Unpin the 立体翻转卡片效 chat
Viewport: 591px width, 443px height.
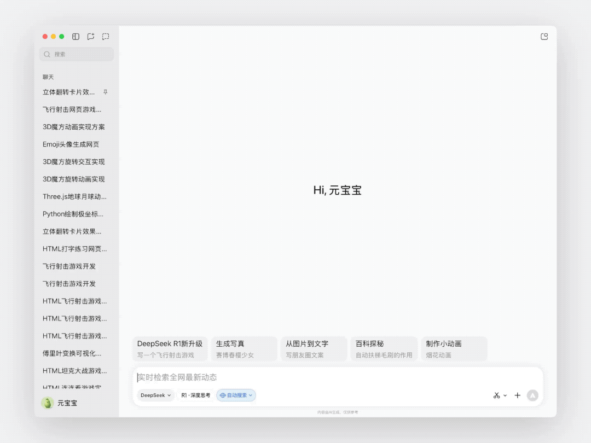105,92
